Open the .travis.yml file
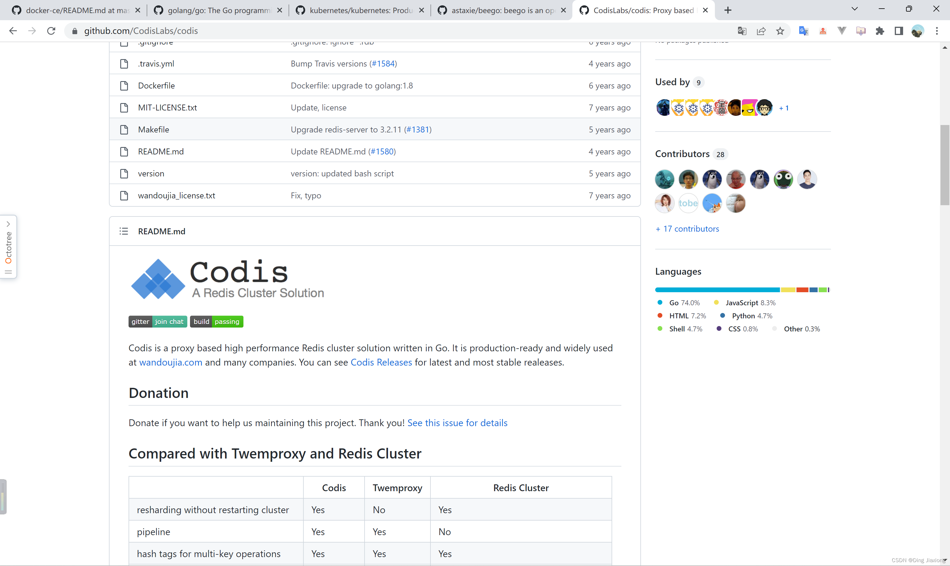The height and width of the screenshot is (566, 950). click(156, 64)
